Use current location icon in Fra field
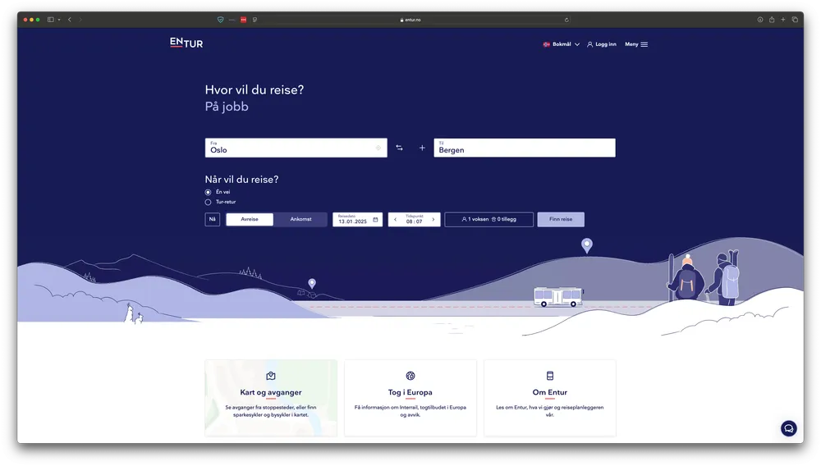The image size is (821, 466). 378,148
